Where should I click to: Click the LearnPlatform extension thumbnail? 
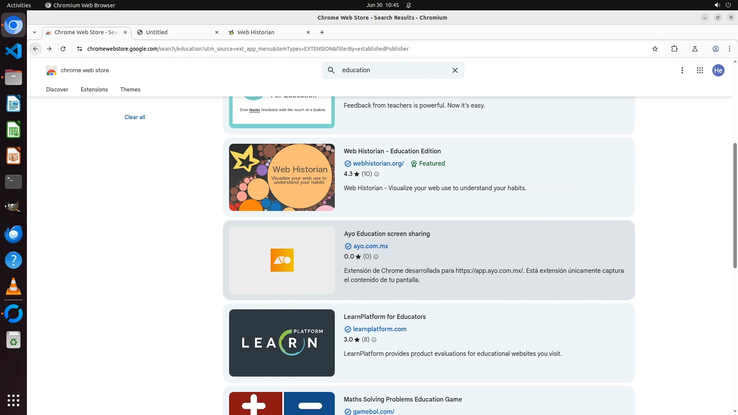coord(282,343)
